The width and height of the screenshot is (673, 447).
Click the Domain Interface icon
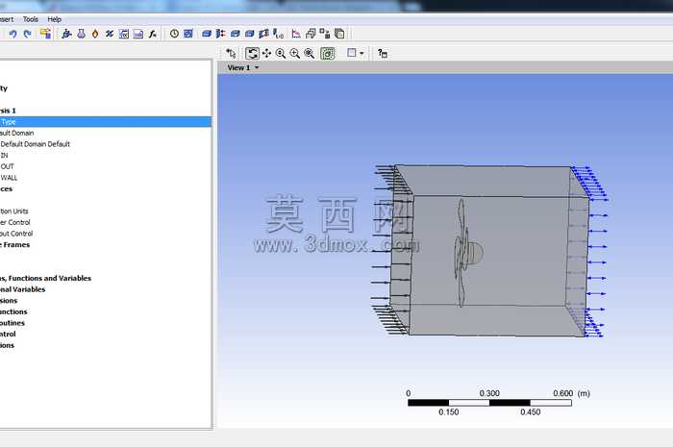264,34
